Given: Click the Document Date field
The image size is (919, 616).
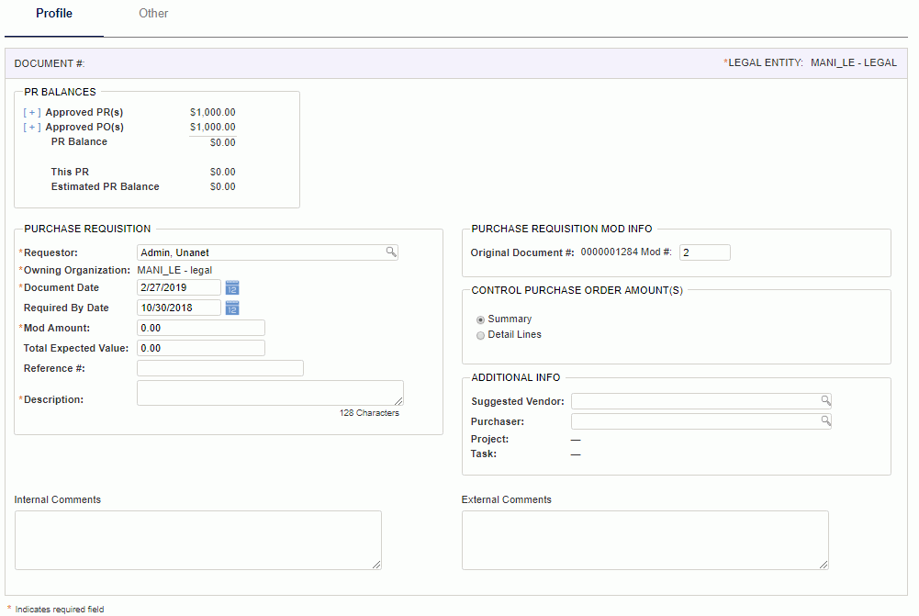Looking at the screenshot, I should point(179,287).
